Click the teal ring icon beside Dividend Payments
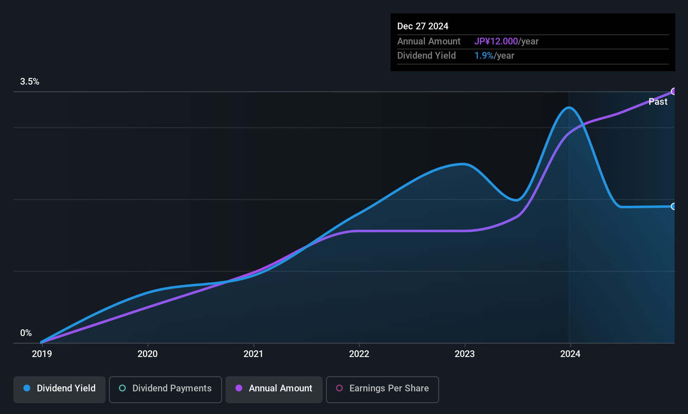 122,388
